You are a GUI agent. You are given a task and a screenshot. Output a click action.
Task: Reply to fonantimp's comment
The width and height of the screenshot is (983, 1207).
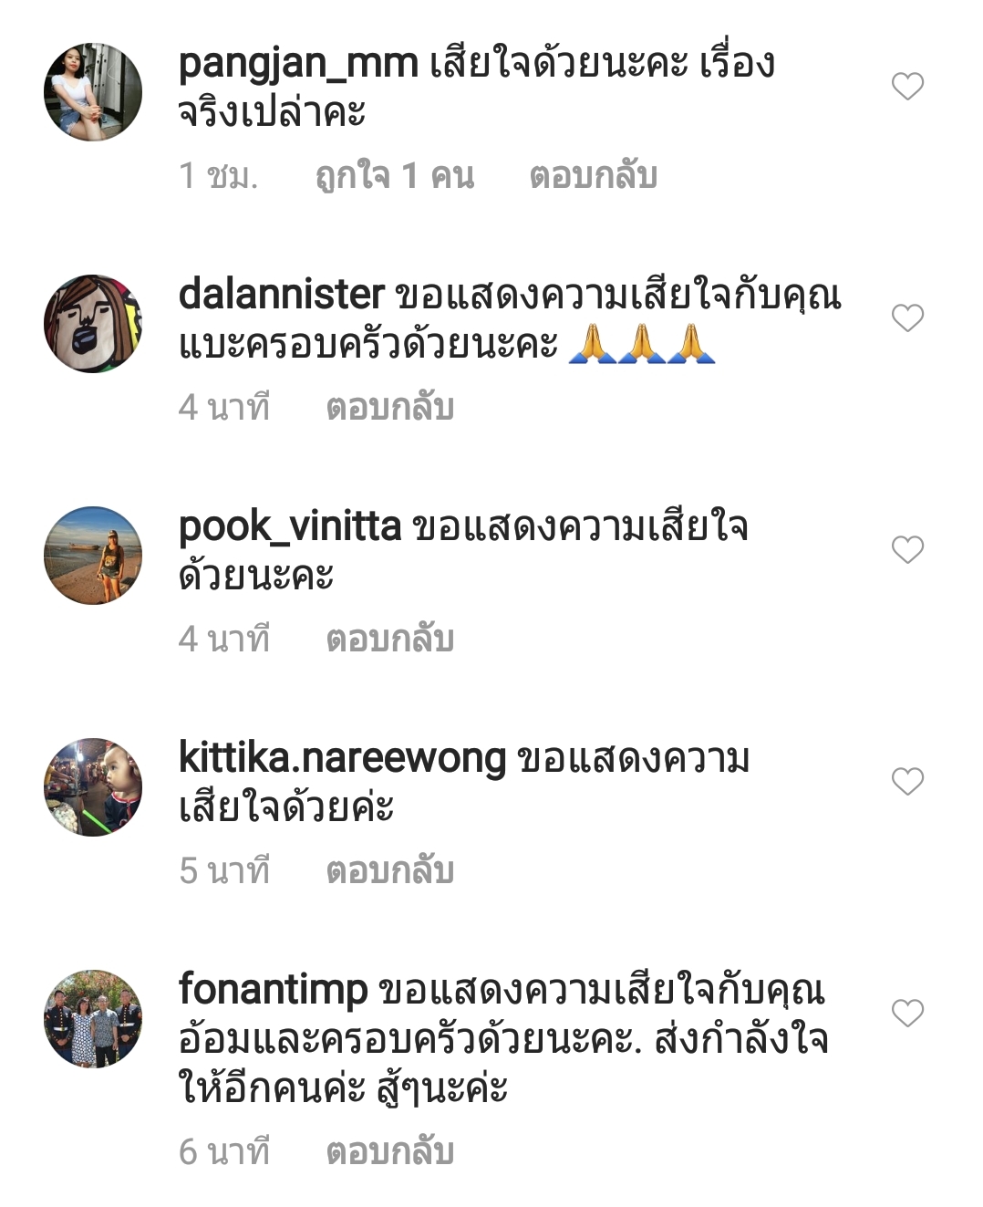pos(390,1151)
